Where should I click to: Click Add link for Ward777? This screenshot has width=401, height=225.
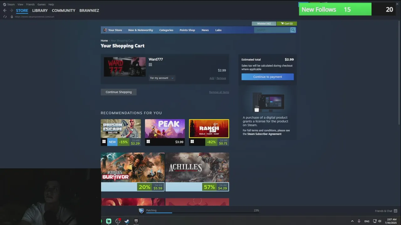[212, 78]
